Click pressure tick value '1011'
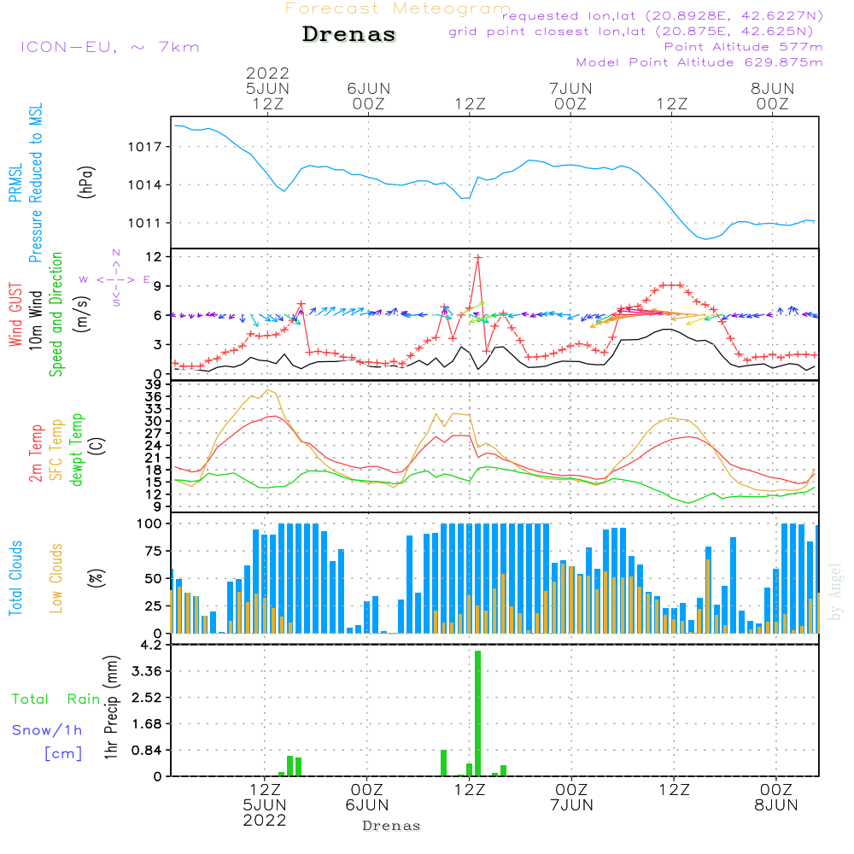Image resolution: width=854 pixels, height=854 pixels. [145, 223]
